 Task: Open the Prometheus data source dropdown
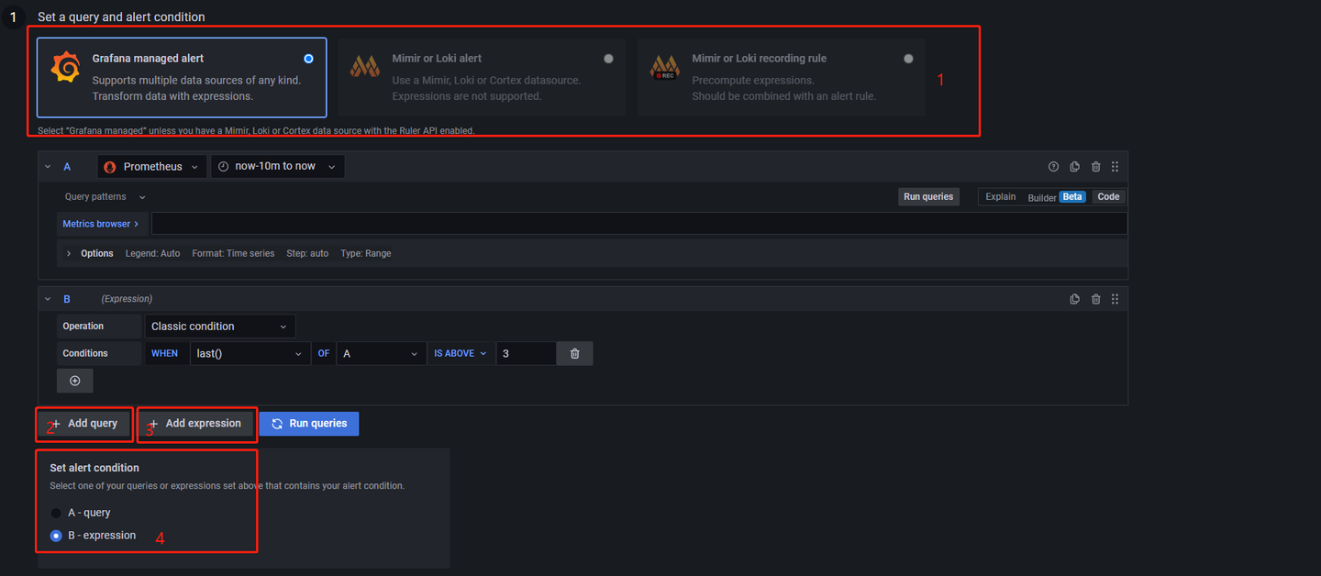coord(151,166)
